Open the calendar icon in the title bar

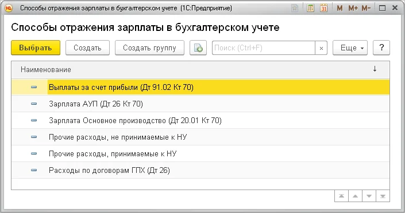[x=323, y=8]
